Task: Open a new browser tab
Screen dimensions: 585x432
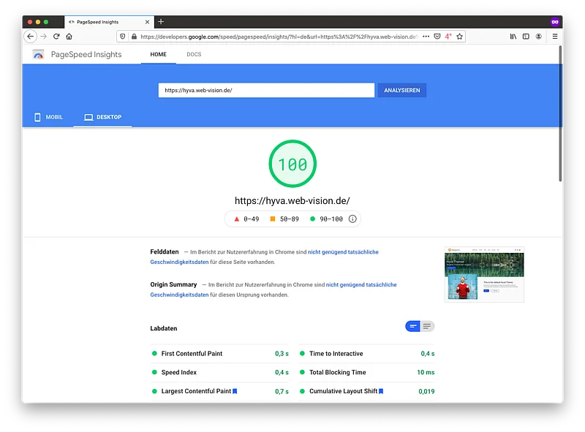Action: pyautogui.click(x=161, y=22)
